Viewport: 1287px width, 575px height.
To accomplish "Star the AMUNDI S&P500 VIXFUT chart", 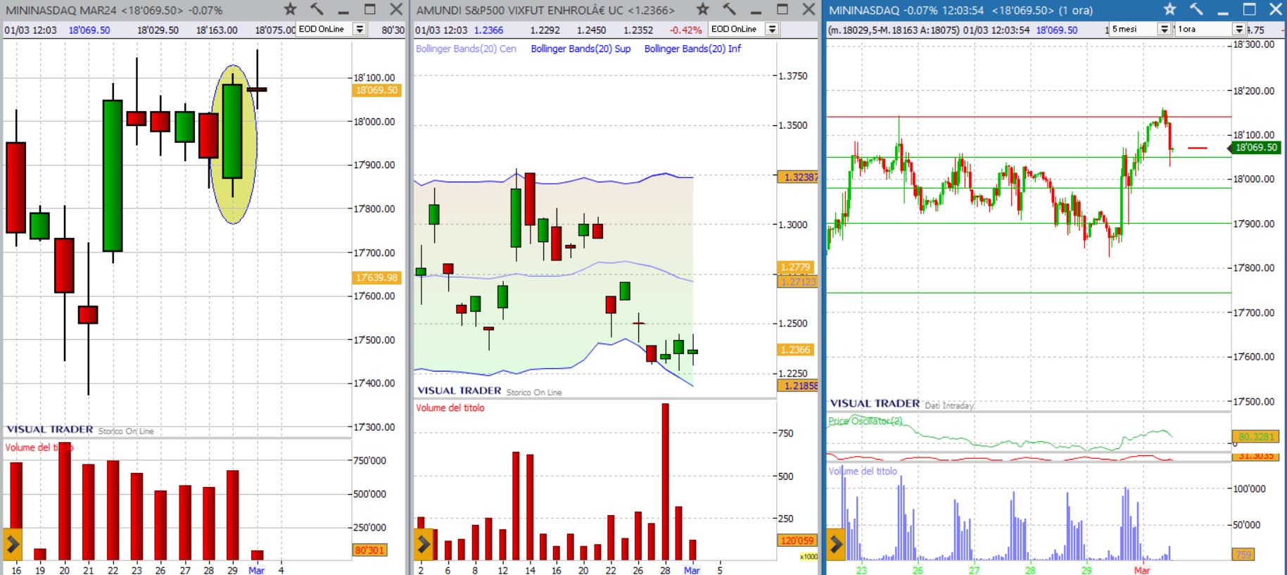I will pyautogui.click(x=702, y=9).
